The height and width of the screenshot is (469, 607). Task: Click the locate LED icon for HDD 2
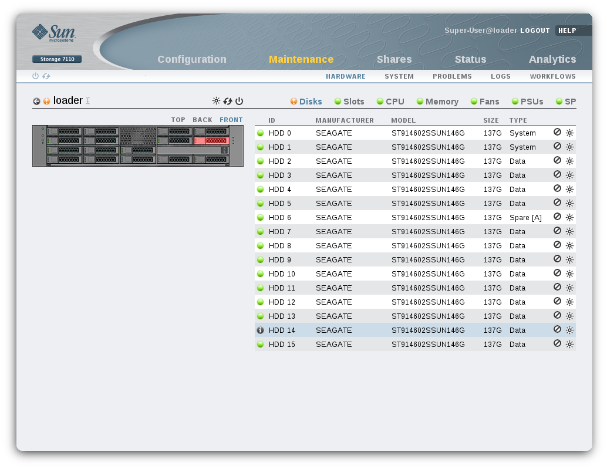tap(569, 161)
